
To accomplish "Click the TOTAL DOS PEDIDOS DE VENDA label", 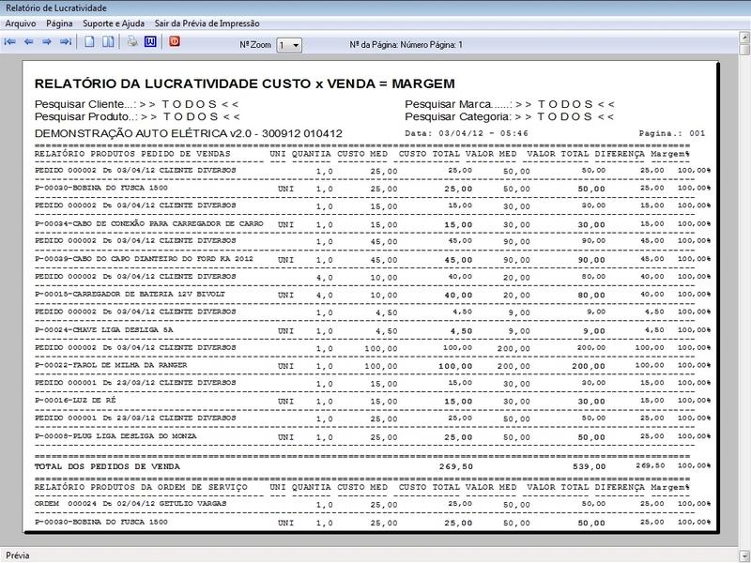I will [x=107, y=466].
